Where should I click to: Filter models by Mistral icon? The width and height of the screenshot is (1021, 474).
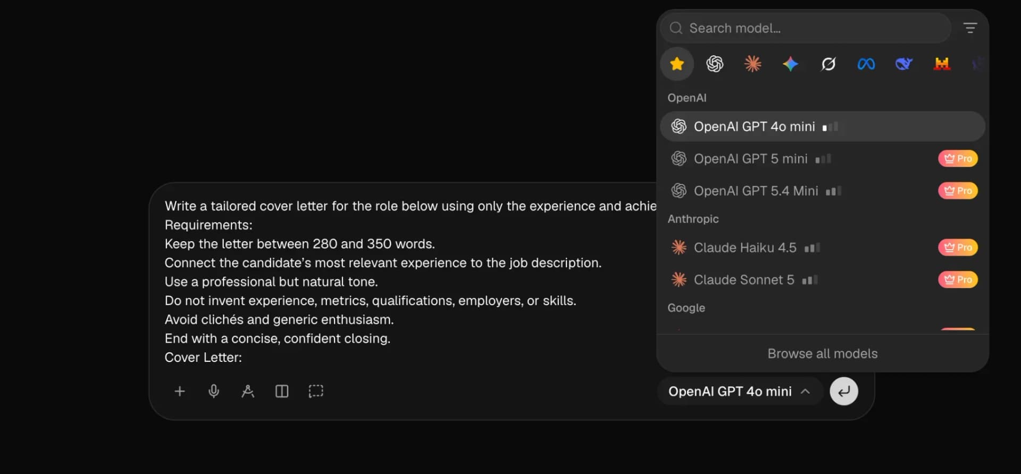(942, 64)
